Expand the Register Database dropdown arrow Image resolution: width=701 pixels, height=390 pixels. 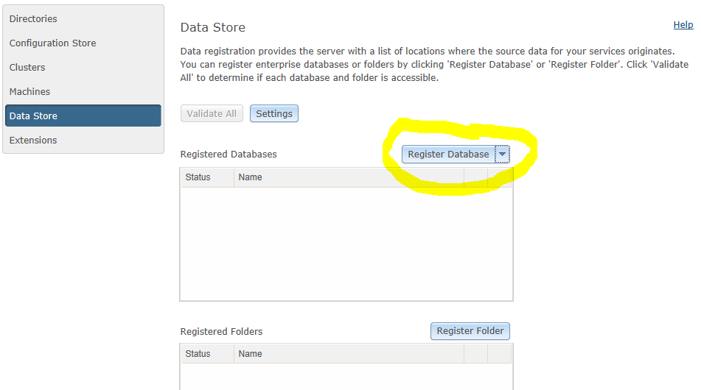[x=503, y=154]
